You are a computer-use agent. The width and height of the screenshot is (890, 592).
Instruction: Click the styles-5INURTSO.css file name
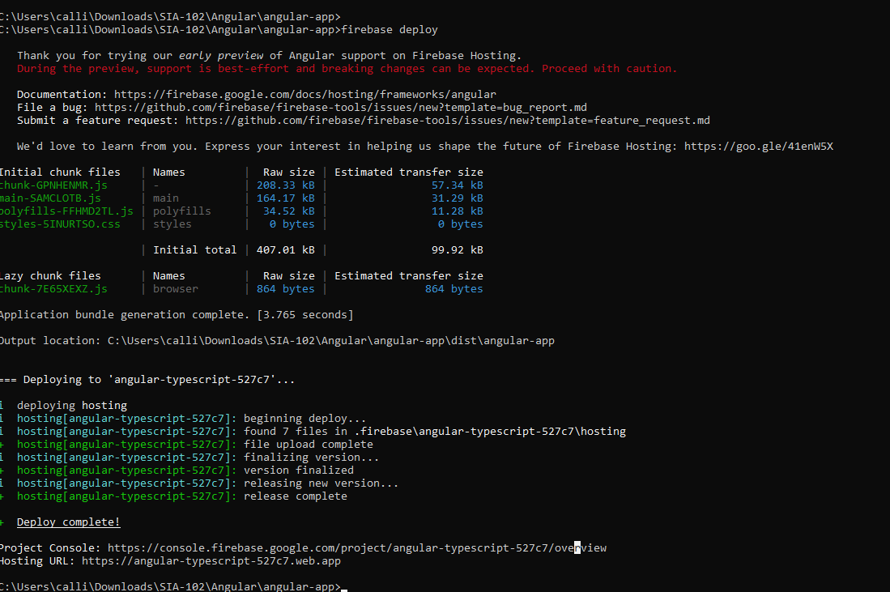coord(60,224)
